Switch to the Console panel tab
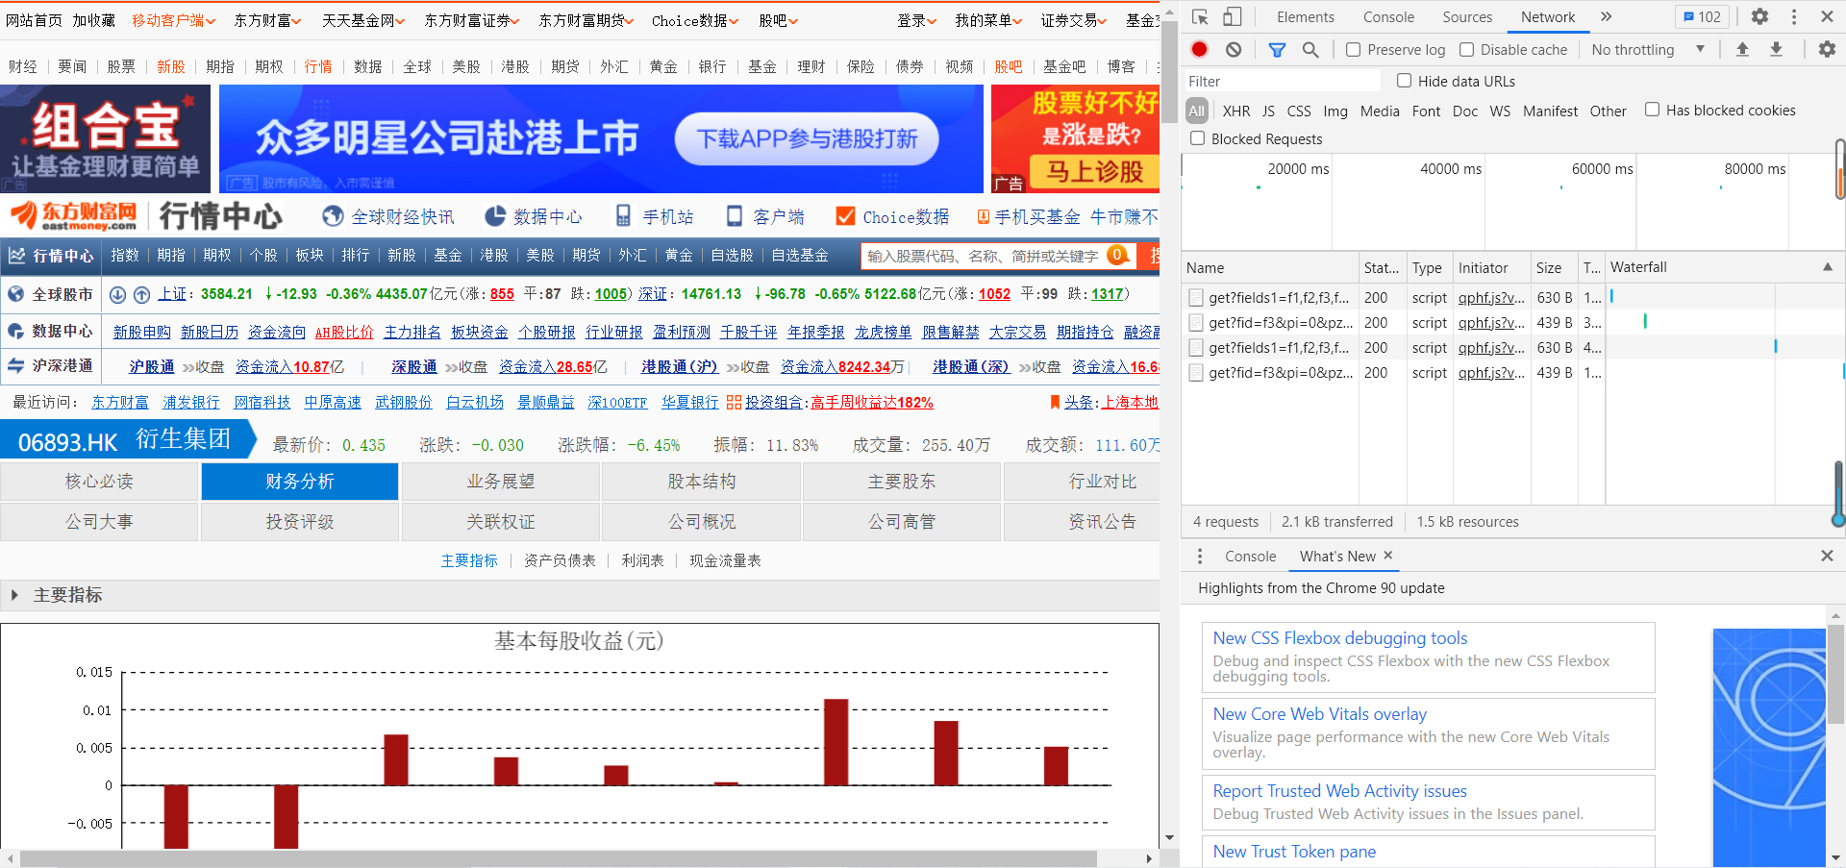This screenshot has width=1846, height=868. pyautogui.click(x=1388, y=17)
